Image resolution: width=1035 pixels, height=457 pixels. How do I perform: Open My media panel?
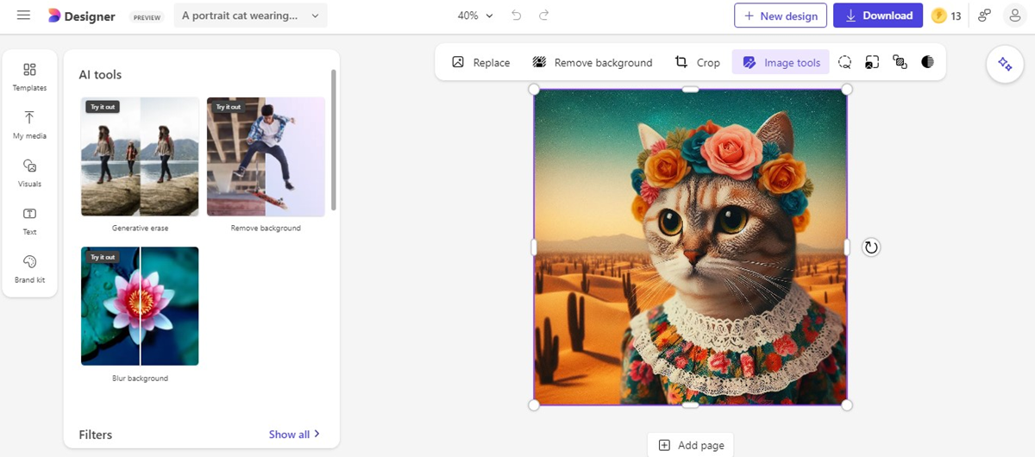29,124
